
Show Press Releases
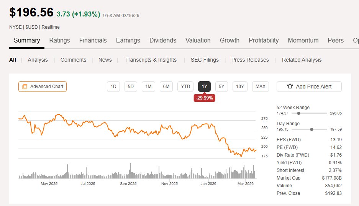[x=250, y=60]
